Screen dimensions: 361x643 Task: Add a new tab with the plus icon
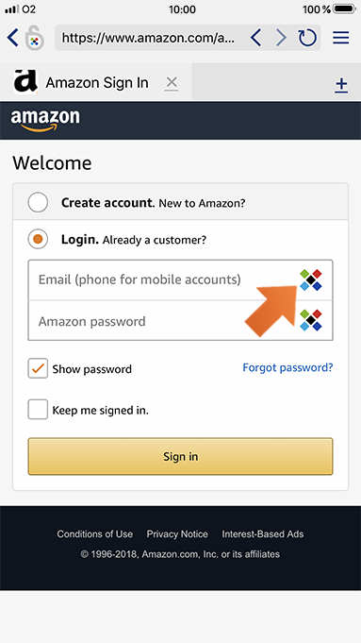(x=341, y=85)
